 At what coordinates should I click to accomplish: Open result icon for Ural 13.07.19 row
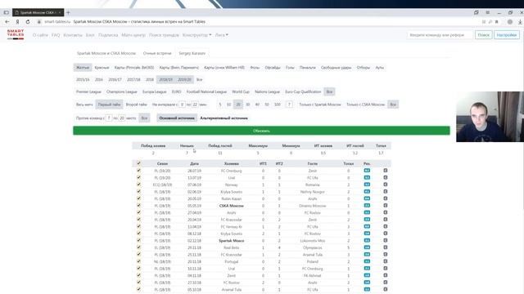coord(367,178)
